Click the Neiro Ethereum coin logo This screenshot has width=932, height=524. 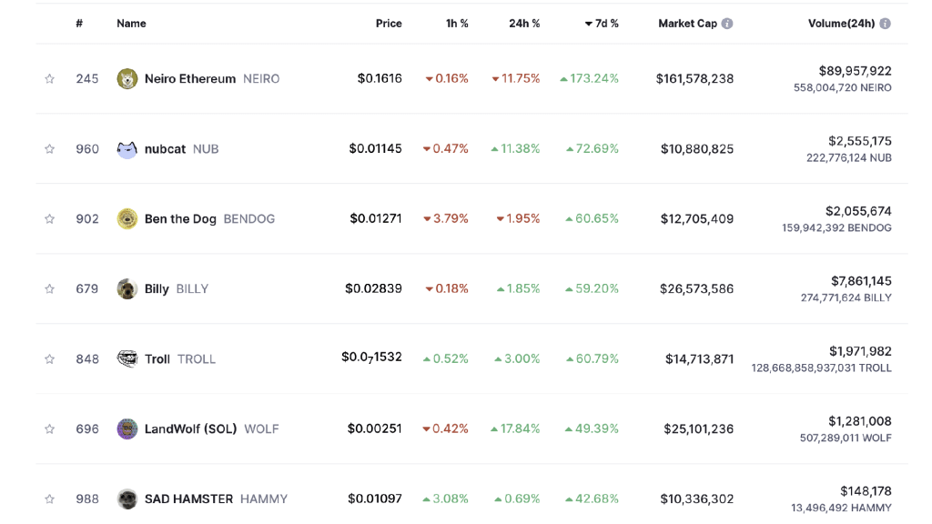click(x=127, y=79)
